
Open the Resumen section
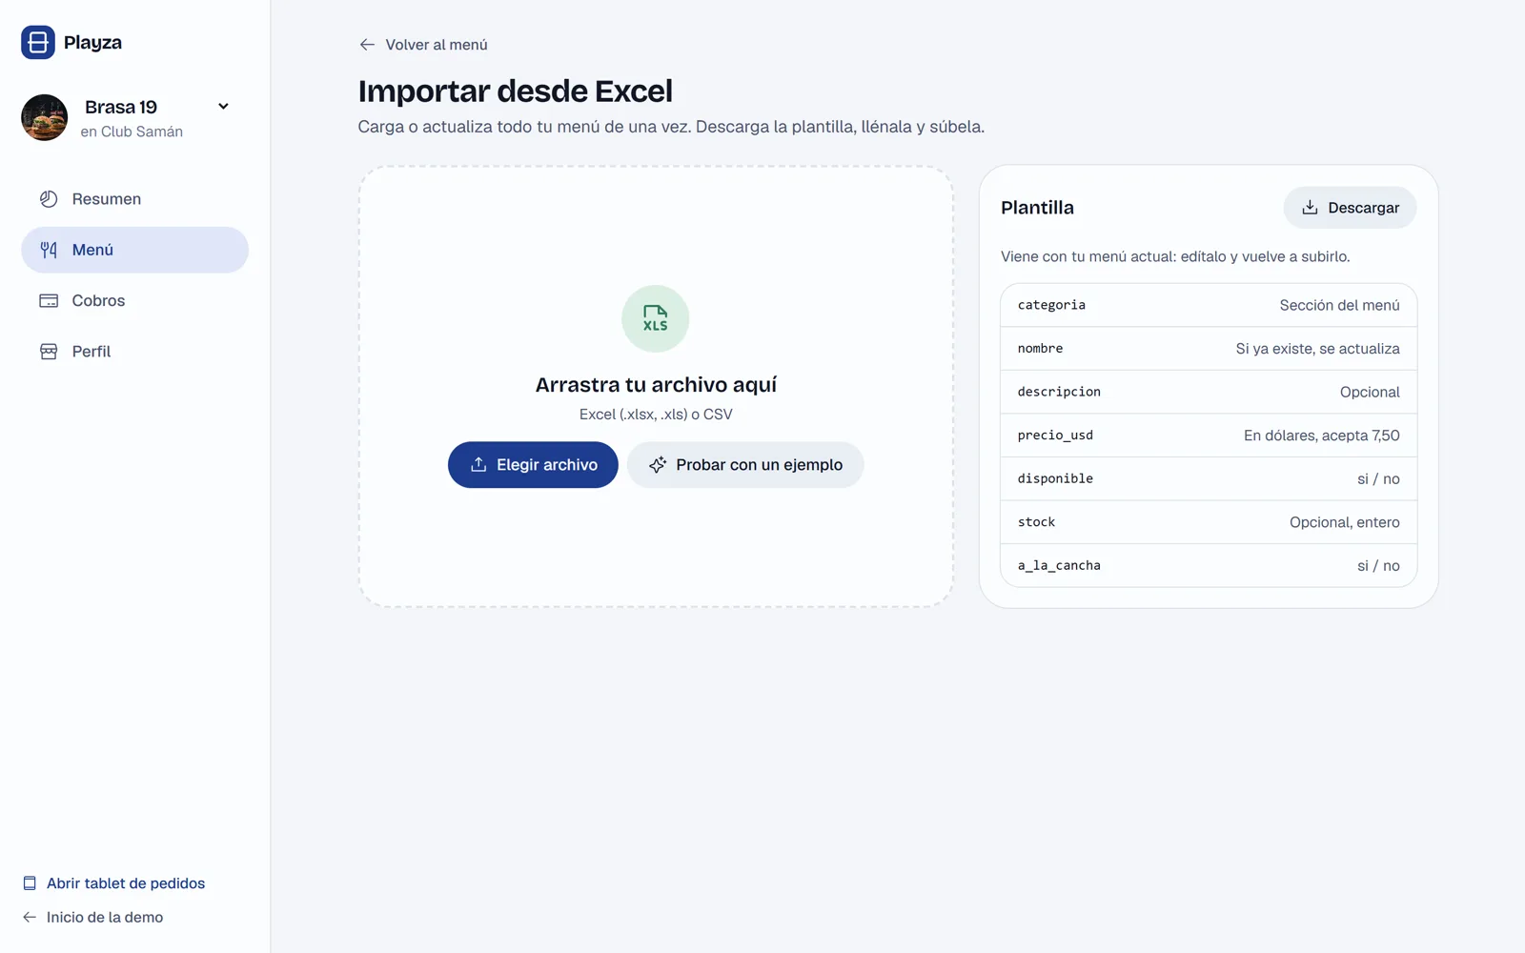pyautogui.click(x=134, y=199)
